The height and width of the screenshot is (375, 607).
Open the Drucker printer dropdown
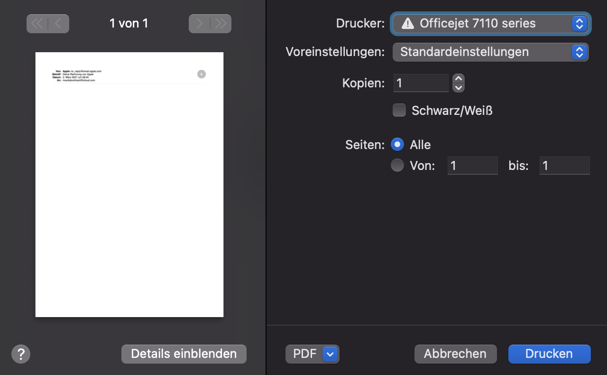point(490,23)
